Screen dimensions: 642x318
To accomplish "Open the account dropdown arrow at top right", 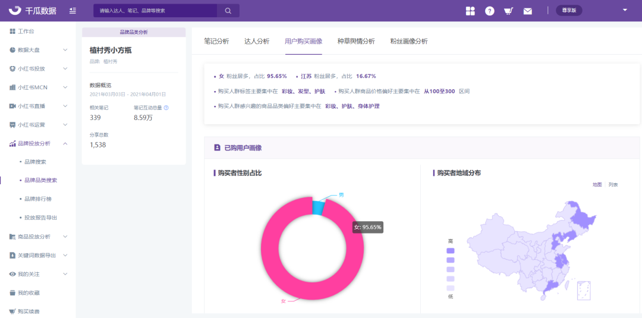I will click(625, 10).
